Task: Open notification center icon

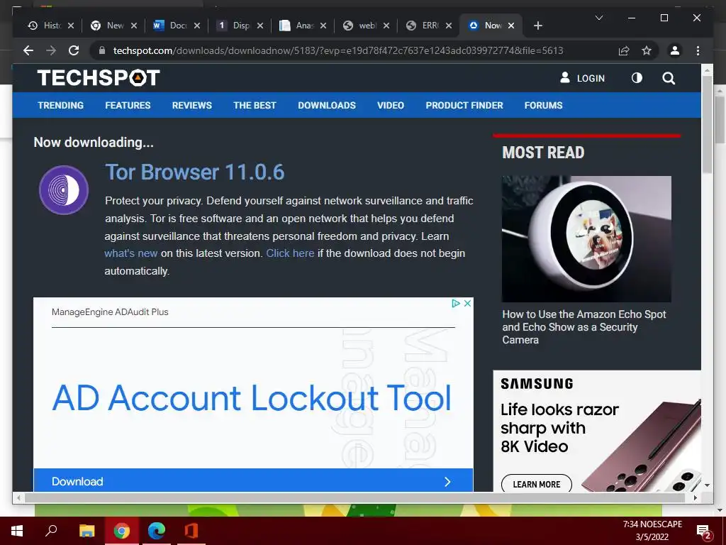Action: click(704, 531)
